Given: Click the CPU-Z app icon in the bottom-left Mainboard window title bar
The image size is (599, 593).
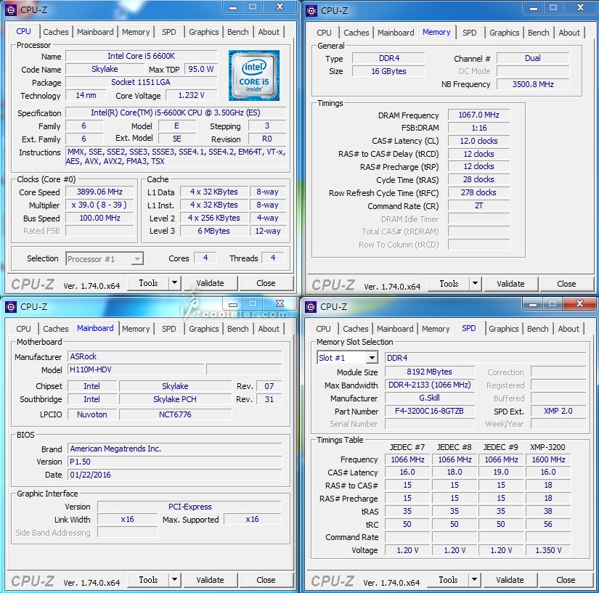Looking at the screenshot, I should pos(11,306).
